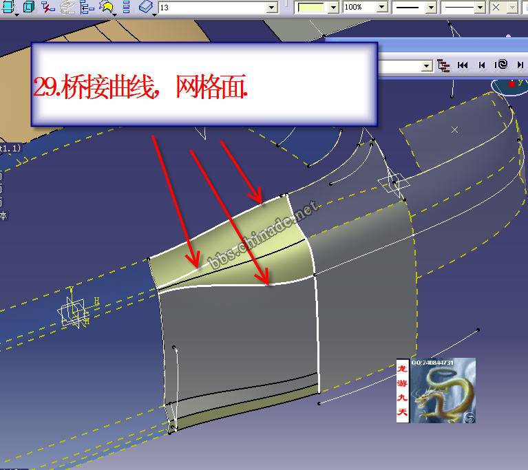Click the thin line type preview
528x470 pixels.
pos(458,8)
